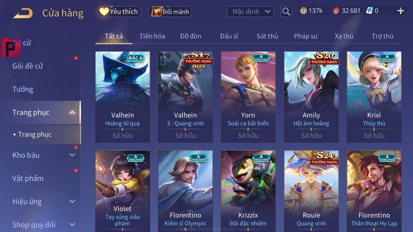Tap the chest icon in Đổi mảnh

click(156, 12)
